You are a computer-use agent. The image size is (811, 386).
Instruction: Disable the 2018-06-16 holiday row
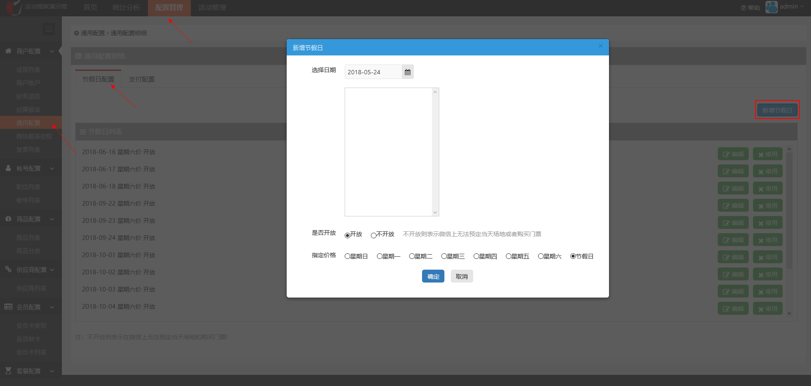click(x=768, y=154)
